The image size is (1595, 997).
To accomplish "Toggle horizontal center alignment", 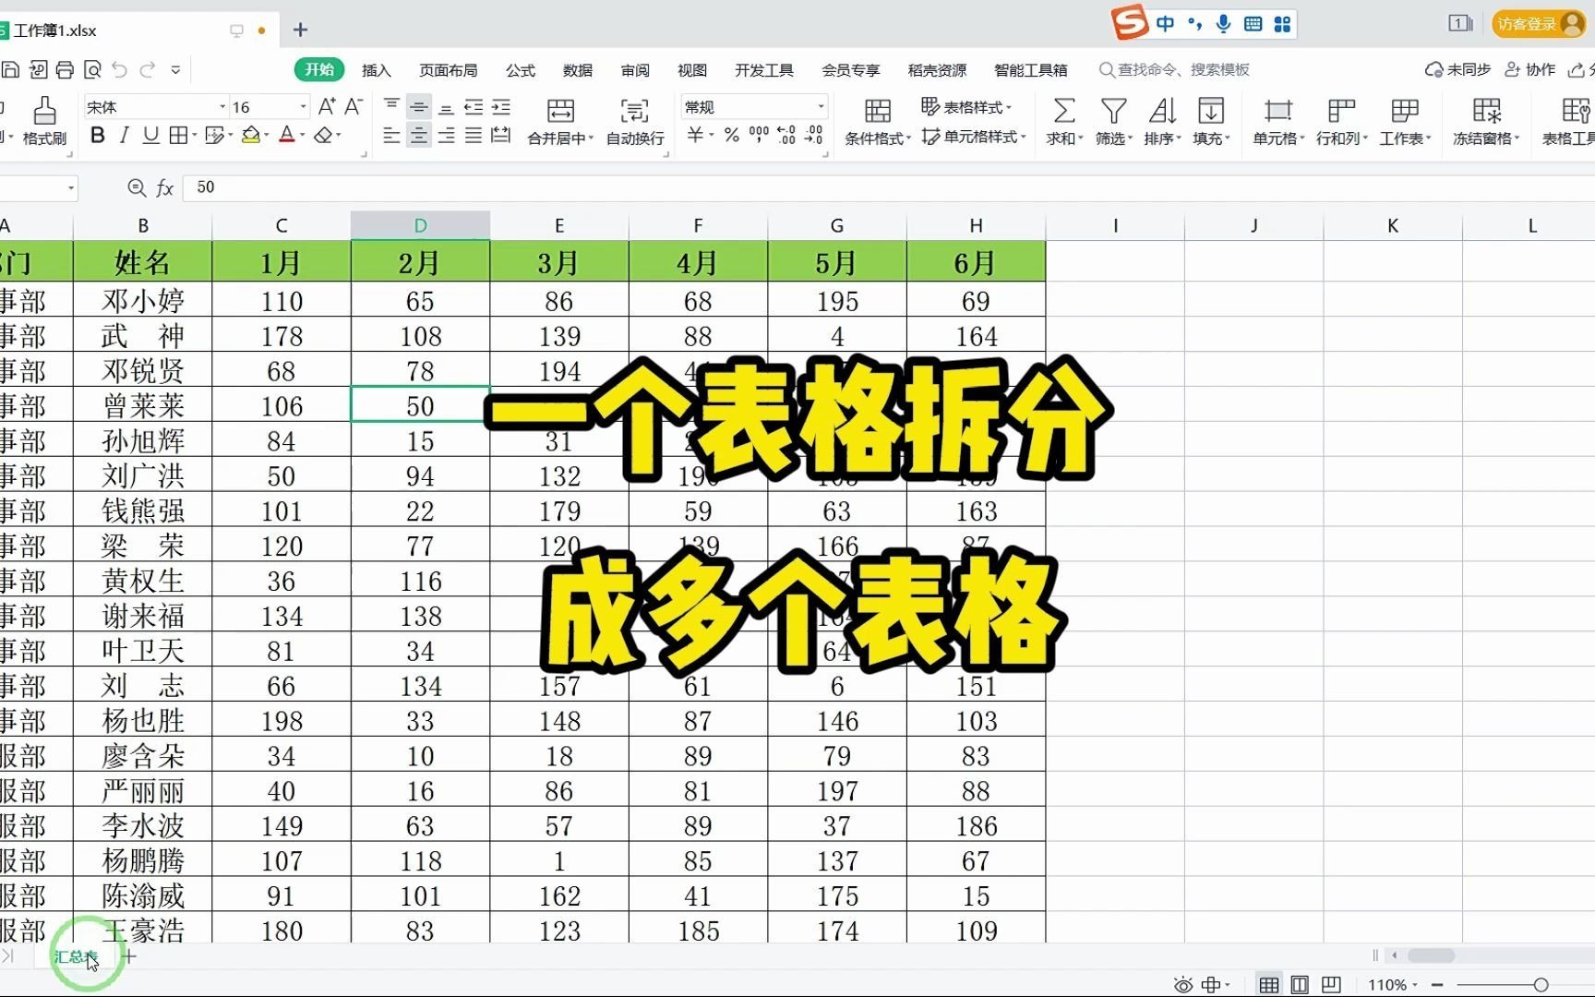I will (x=419, y=136).
